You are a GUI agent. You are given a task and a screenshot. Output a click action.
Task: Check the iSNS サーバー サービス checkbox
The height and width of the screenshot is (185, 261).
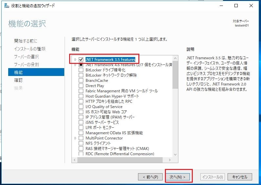[x=81, y=122]
